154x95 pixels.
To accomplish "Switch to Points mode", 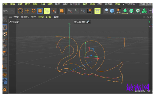I will (x=5, y=40).
